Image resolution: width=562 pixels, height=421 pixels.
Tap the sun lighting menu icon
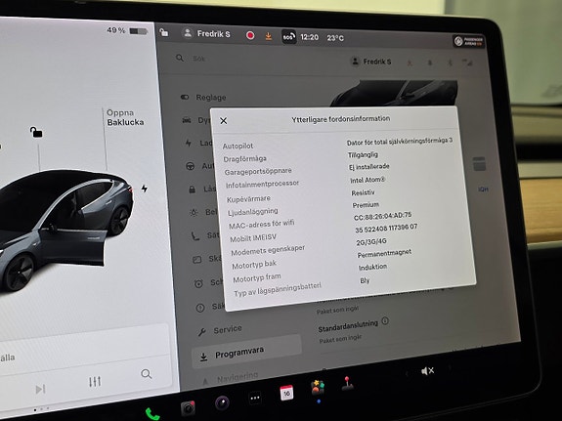click(194, 213)
